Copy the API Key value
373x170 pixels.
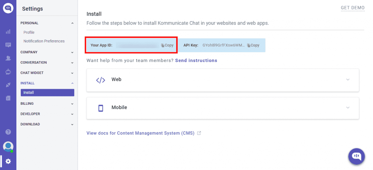coord(253,45)
